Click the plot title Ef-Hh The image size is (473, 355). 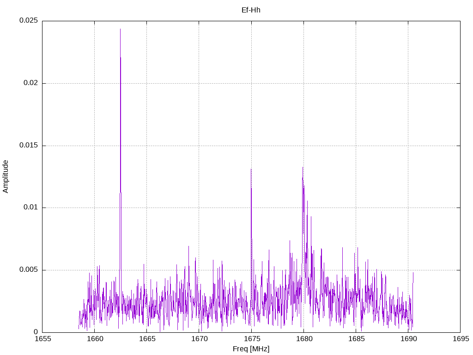click(x=251, y=10)
